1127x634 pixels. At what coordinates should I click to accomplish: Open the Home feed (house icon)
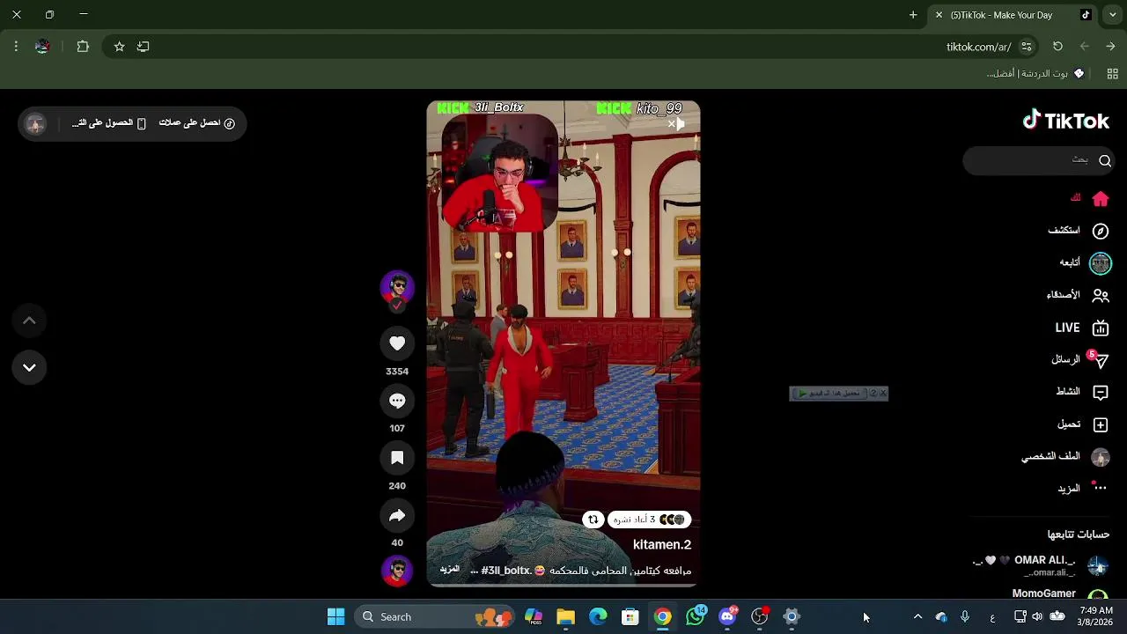[x=1100, y=199]
